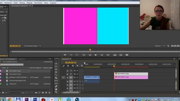
Task: Select the Zoom tool magnifier
Action: pyautogui.click(x=56, y=92)
